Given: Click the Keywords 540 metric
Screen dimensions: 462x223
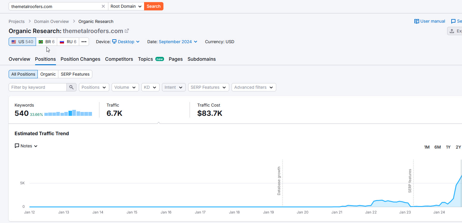Looking at the screenshot, I should point(21,113).
